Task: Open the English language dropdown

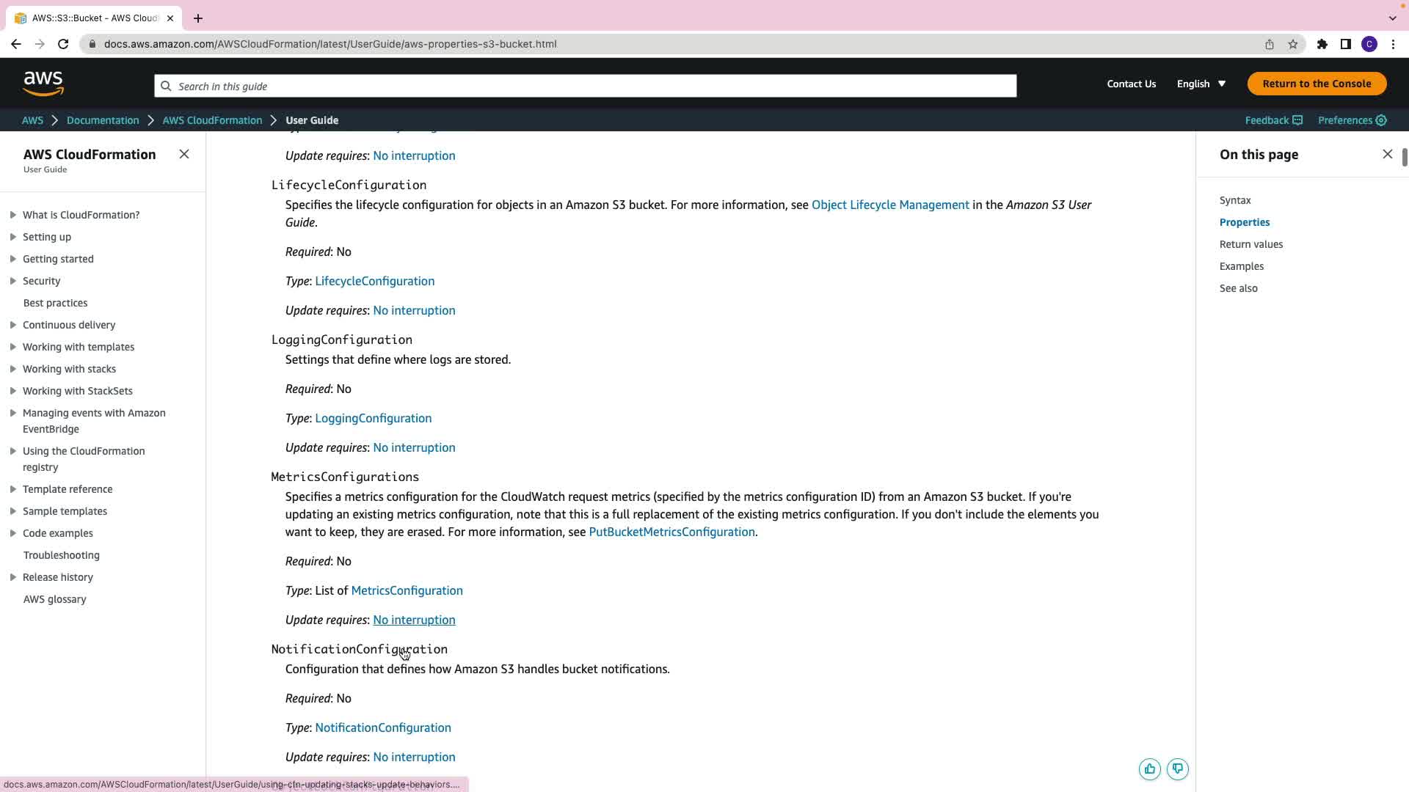Action: point(1201,84)
